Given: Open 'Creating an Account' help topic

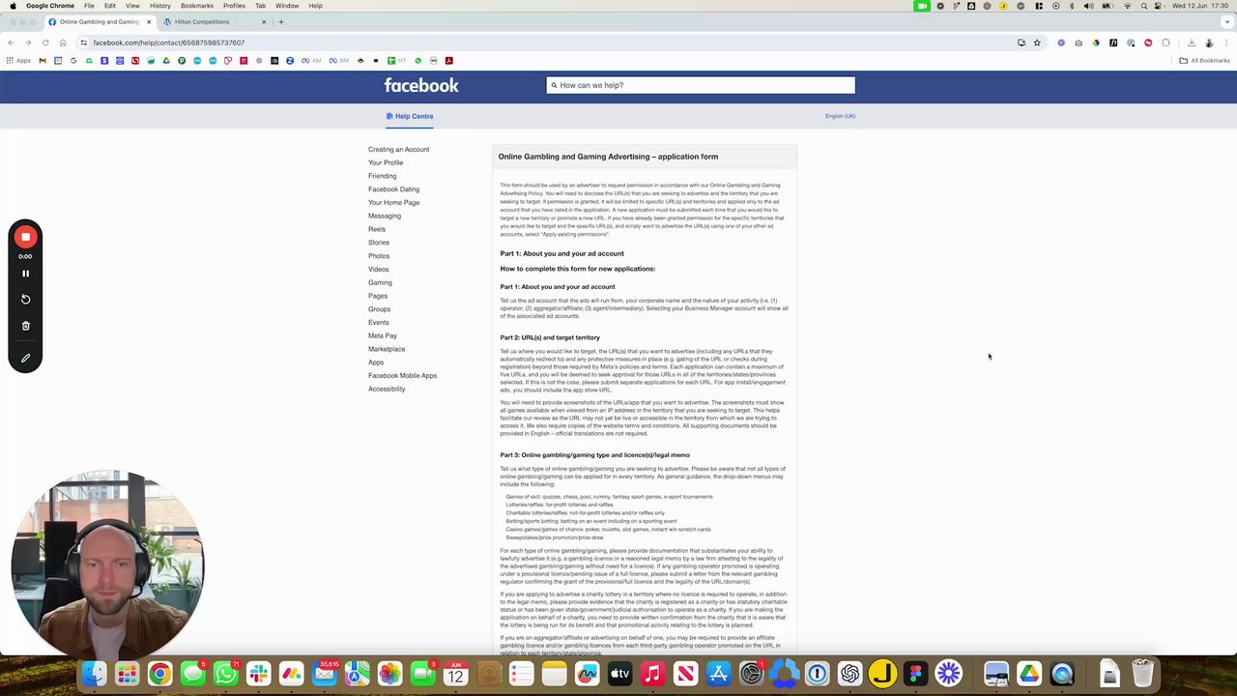Looking at the screenshot, I should (x=398, y=150).
